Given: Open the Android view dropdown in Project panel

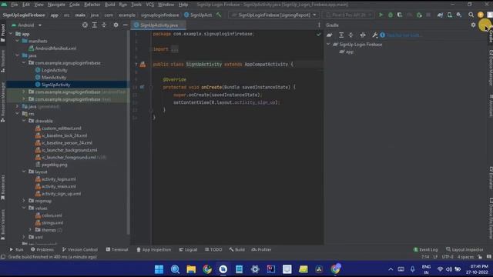Looking at the screenshot, I should pos(26,25).
